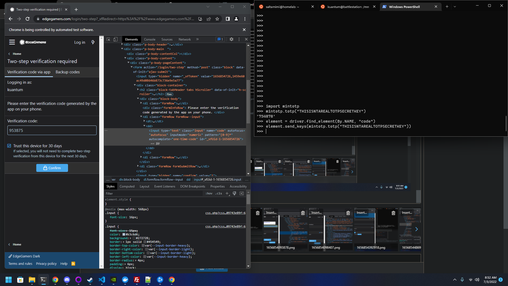The width and height of the screenshot is (508, 286).
Task: Toggle the .cls class editor
Action: pyautogui.click(x=219, y=194)
